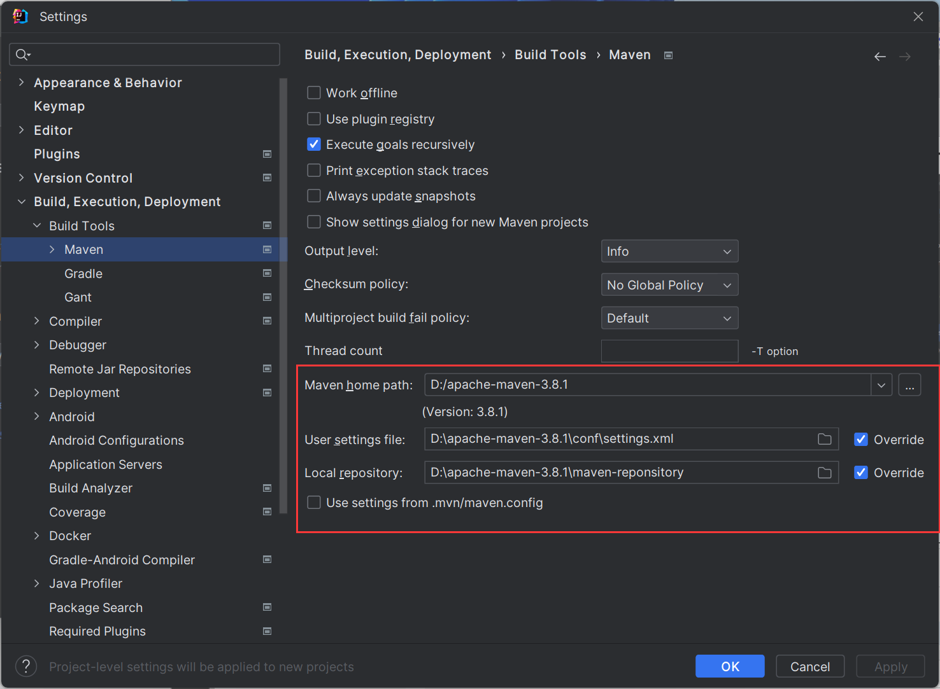
Task: Enable Use plugin registry checkbox
Action: point(314,119)
